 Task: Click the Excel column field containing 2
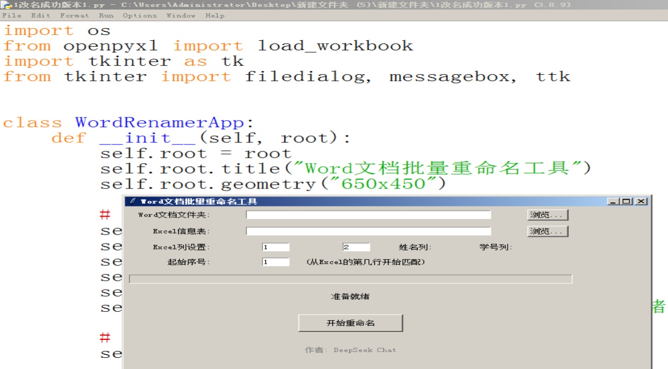(x=356, y=247)
